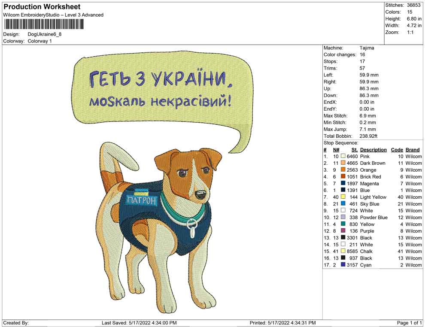Click the Height value 6.80 in
The image size is (425, 327).
coord(414,19)
